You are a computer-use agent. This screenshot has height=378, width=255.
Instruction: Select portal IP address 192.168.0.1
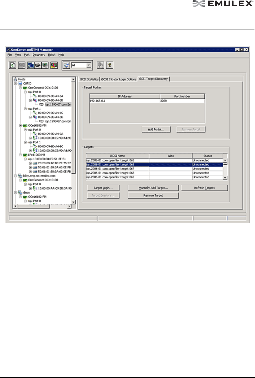pos(125,101)
